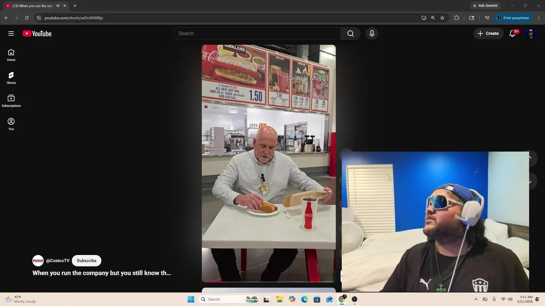Mute the tab via its speaker icon

tap(58, 6)
